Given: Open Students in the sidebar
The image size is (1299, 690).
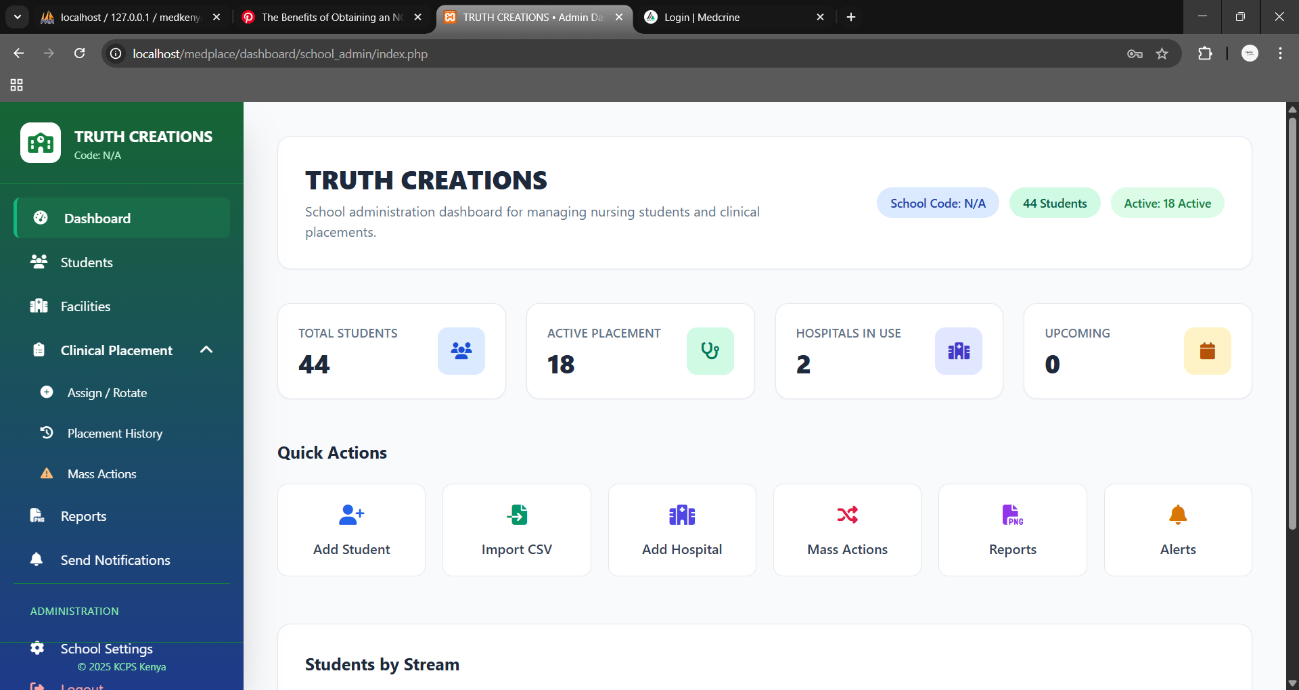Looking at the screenshot, I should point(87,262).
